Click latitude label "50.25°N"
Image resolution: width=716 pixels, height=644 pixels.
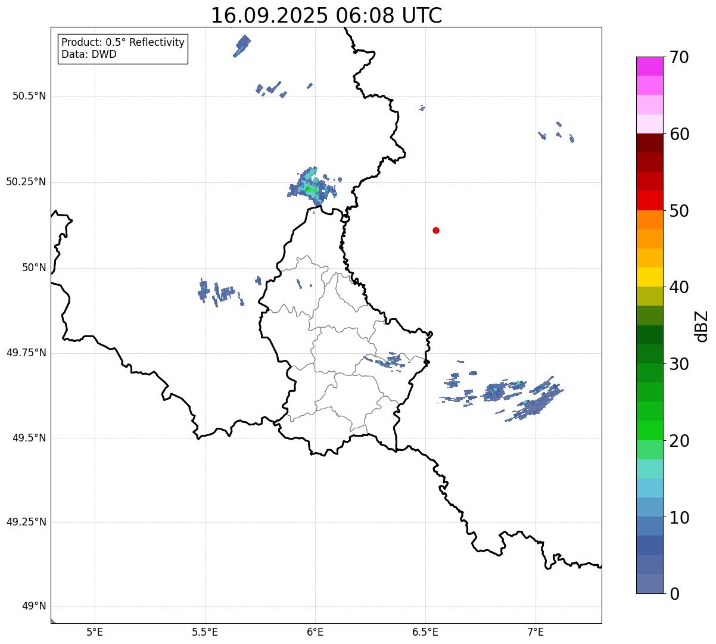(26, 182)
